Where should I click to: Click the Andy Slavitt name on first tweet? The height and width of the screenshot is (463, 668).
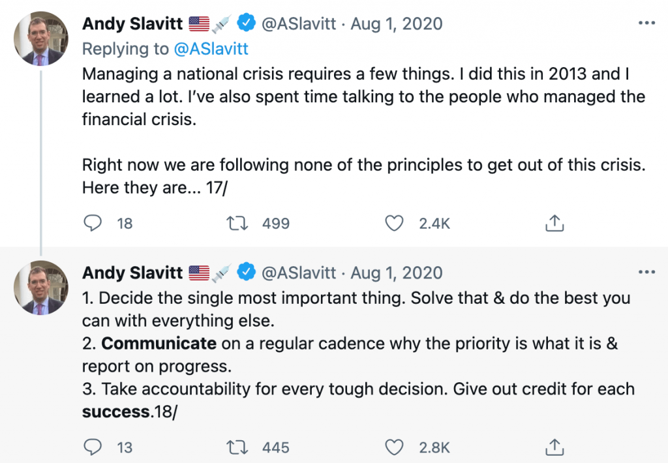tap(132, 24)
